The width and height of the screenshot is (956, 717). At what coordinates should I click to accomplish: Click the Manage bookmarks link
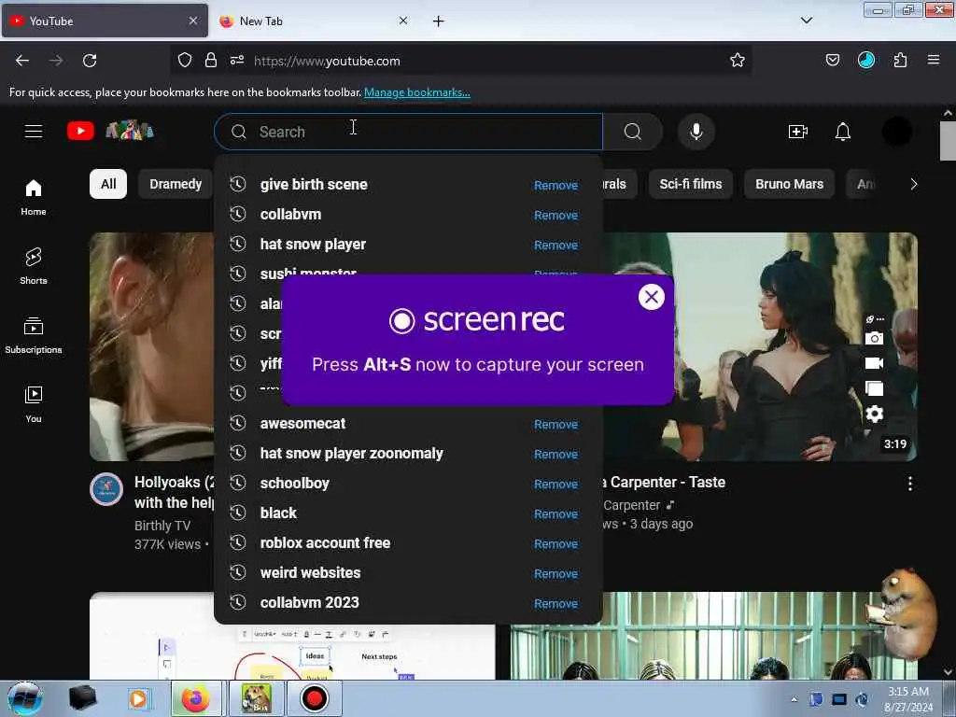pos(417,92)
